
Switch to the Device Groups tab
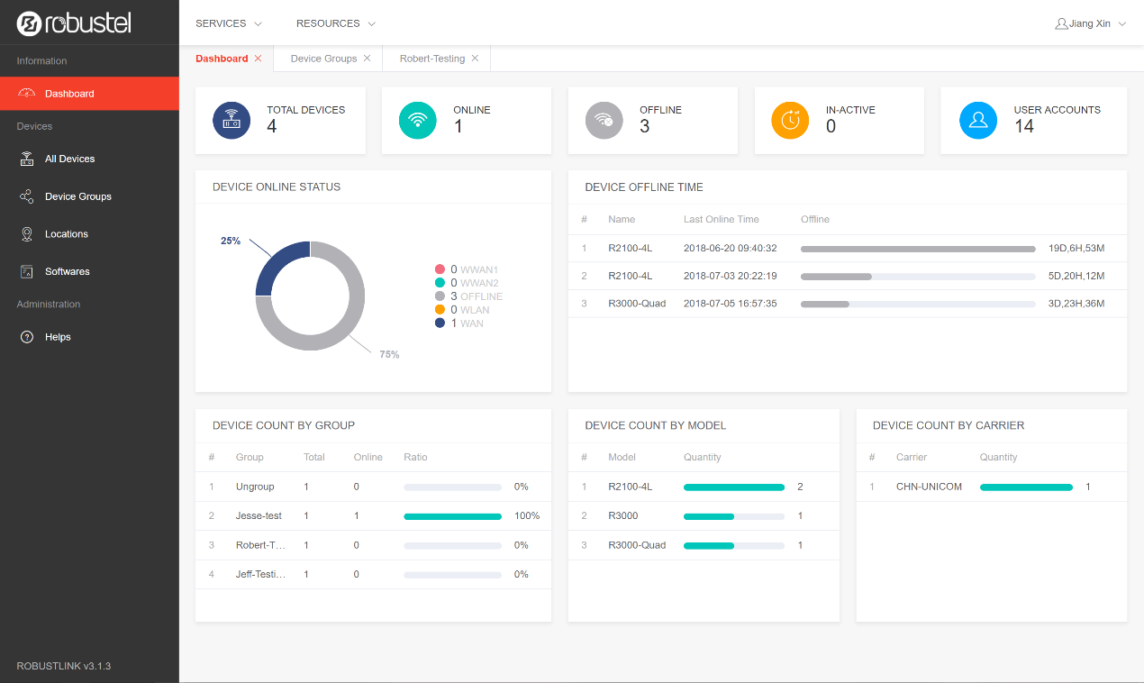(x=323, y=59)
